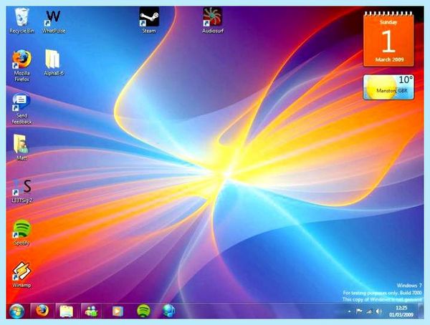Click the taskbar clock showing 12:25
Screen dimensions: 430x325
tap(401, 311)
